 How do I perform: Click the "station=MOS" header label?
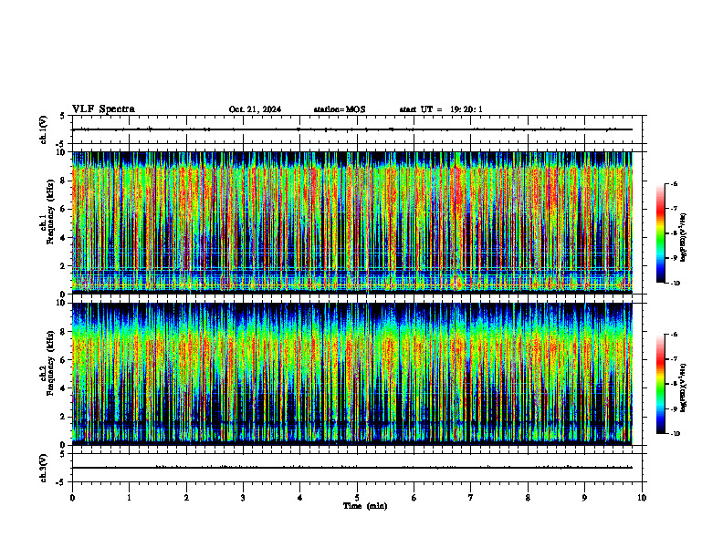point(340,109)
